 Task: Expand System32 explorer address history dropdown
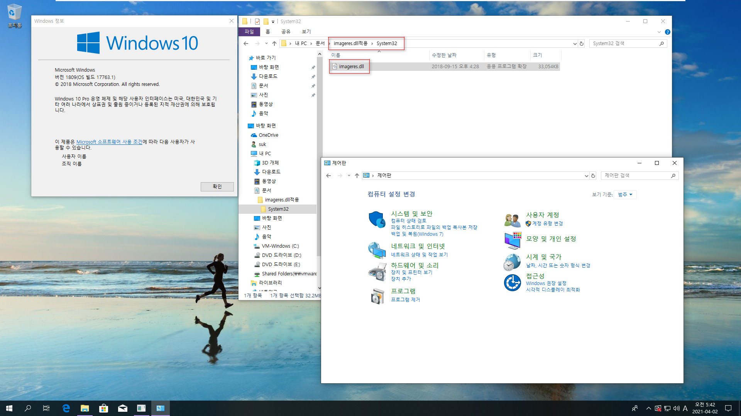point(575,44)
